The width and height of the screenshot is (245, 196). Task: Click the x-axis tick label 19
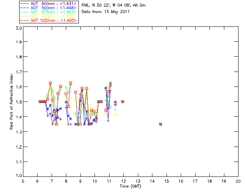(x=224, y=181)
